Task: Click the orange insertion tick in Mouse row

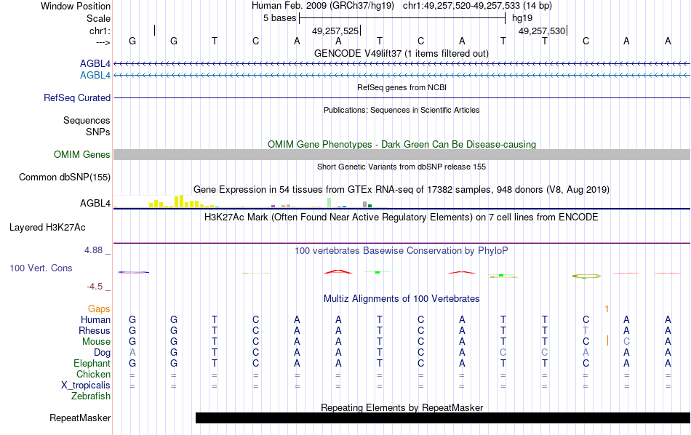Action: tap(607, 340)
